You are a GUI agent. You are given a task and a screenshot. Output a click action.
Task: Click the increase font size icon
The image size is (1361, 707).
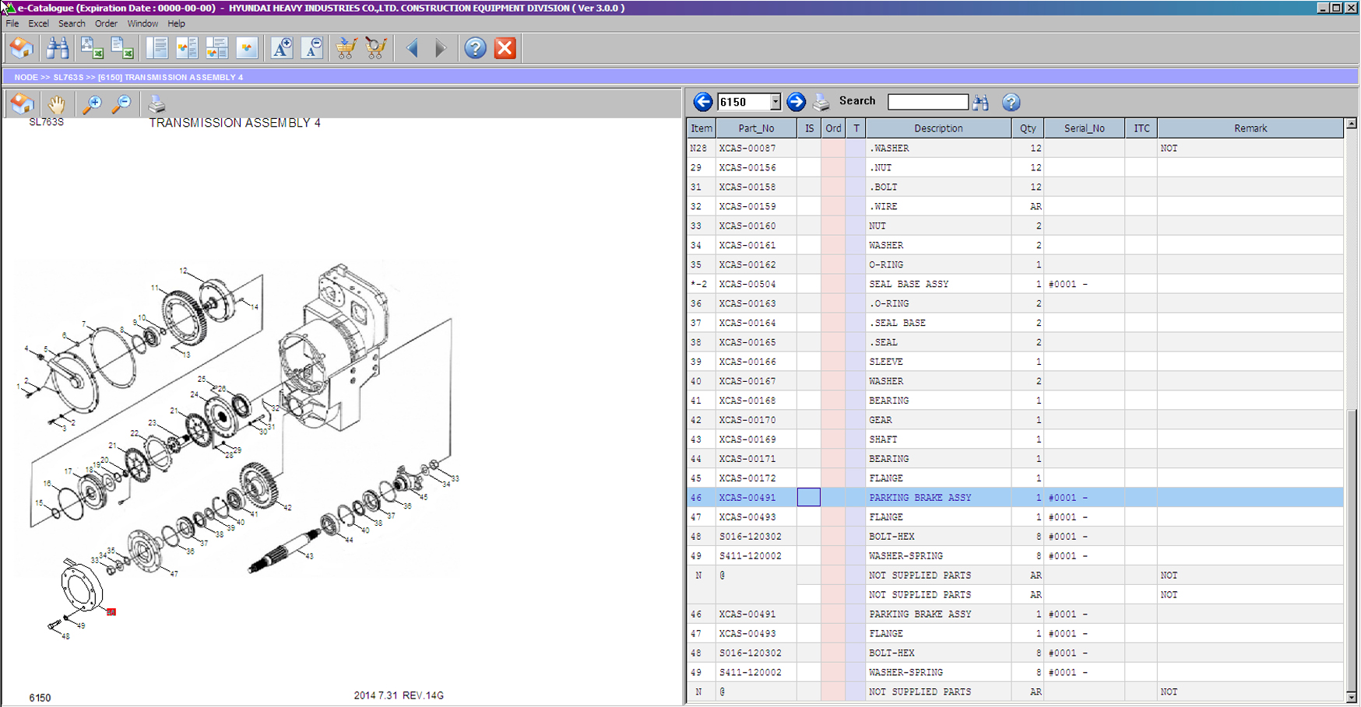pyautogui.click(x=282, y=48)
